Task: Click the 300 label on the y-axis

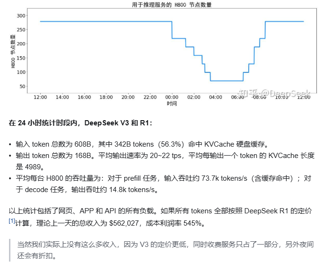Action: [20, 16]
